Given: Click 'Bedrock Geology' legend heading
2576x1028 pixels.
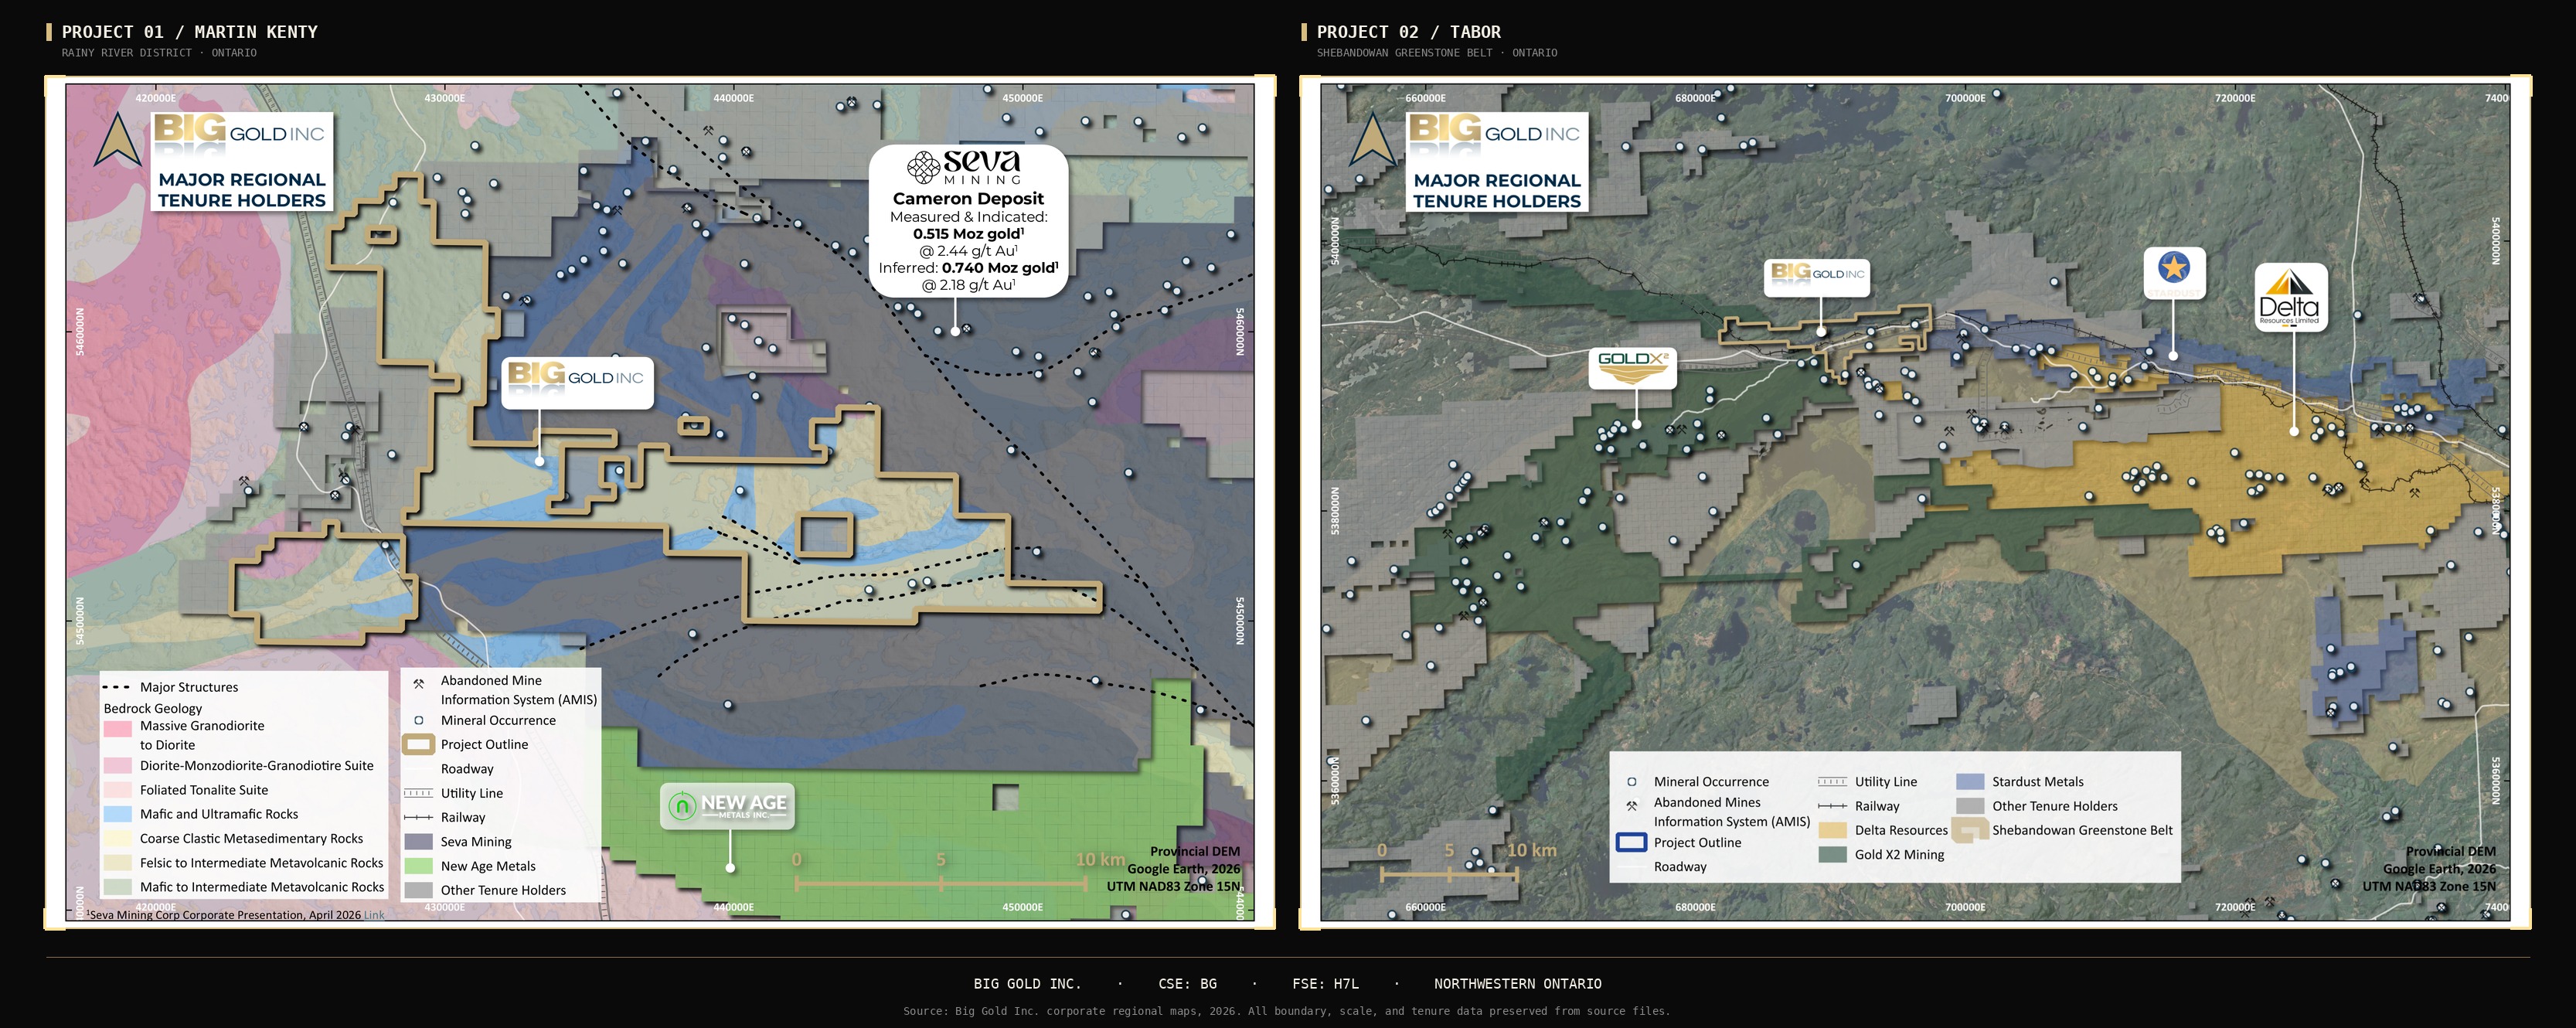Looking at the screenshot, I should (153, 708).
